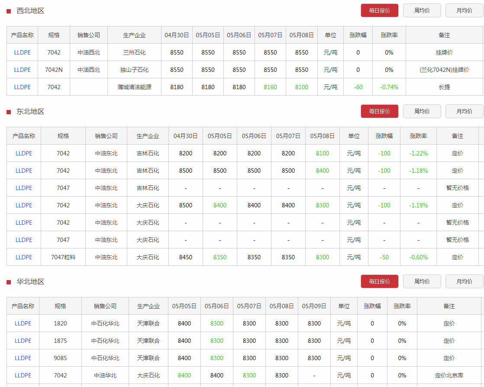This screenshot has height=387, width=484.
Task: Click the -0.60% change rate
Action: click(418, 257)
